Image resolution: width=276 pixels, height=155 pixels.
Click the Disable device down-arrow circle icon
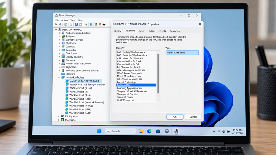click(104, 24)
